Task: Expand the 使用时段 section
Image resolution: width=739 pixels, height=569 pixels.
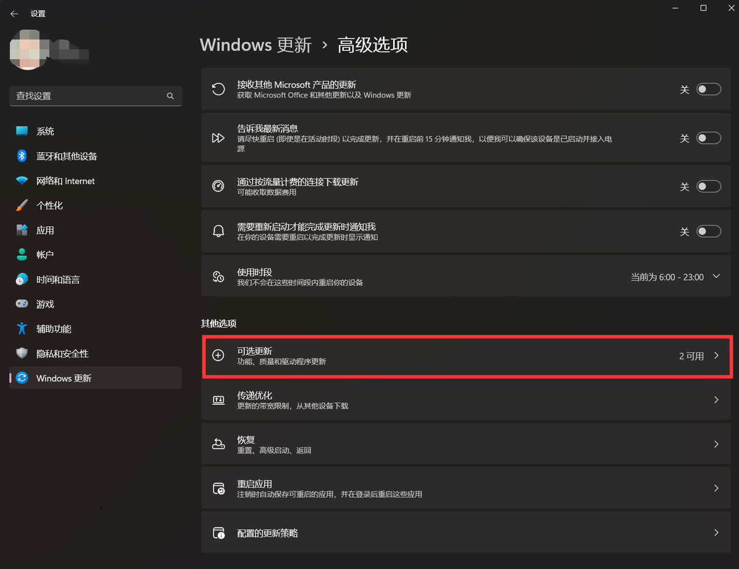Action: point(716,276)
